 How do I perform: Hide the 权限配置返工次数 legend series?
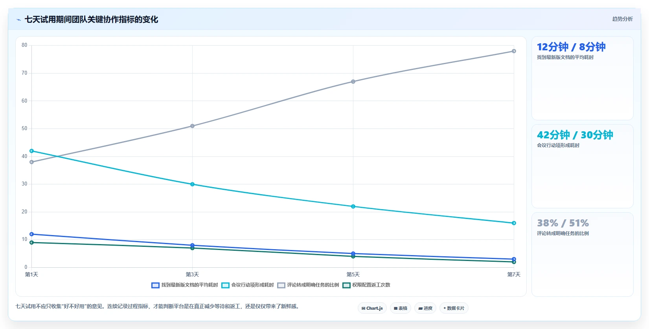366,285
